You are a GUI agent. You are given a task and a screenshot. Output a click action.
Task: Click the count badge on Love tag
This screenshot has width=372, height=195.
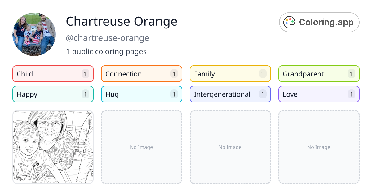(x=351, y=94)
